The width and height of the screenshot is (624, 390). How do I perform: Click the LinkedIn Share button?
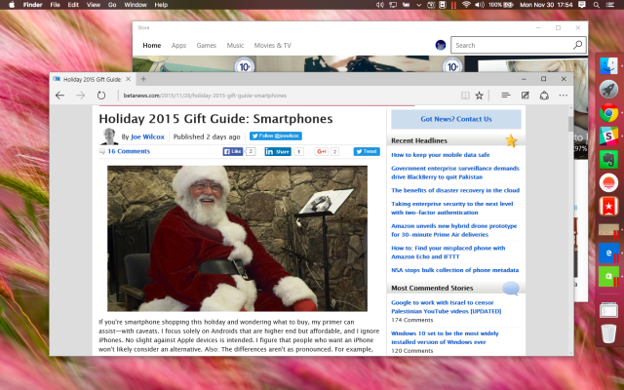coord(278,152)
